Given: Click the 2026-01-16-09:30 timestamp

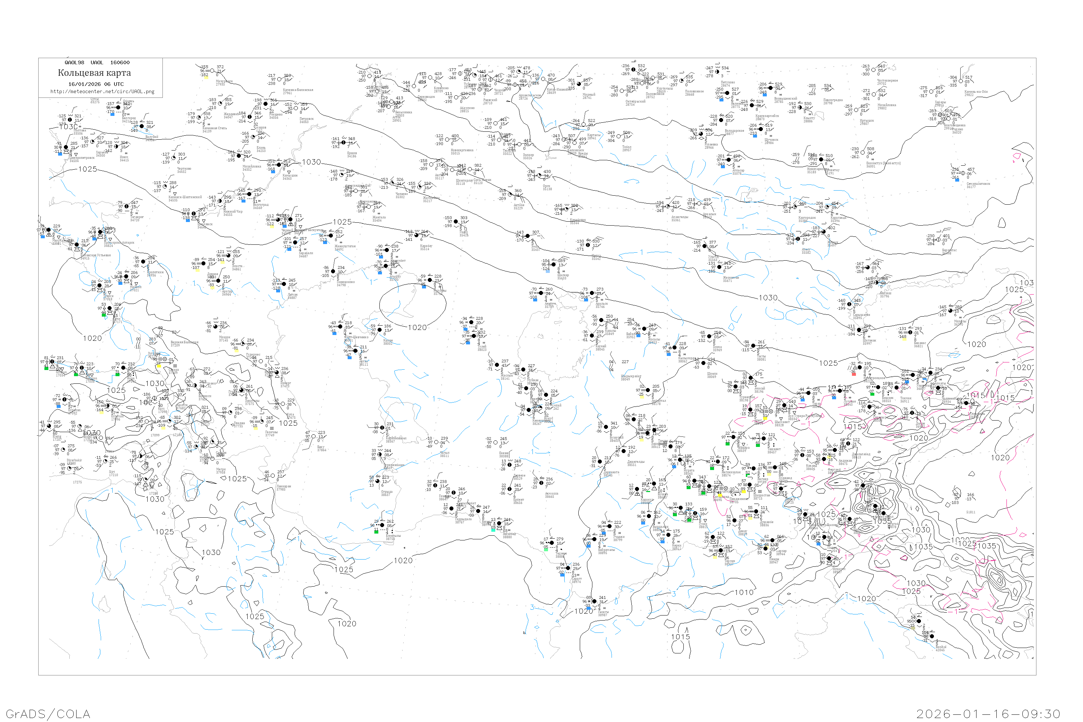Looking at the screenshot, I should [989, 714].
